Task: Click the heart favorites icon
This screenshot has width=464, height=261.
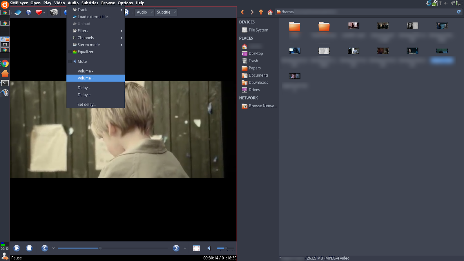Action: click(39, 12)
